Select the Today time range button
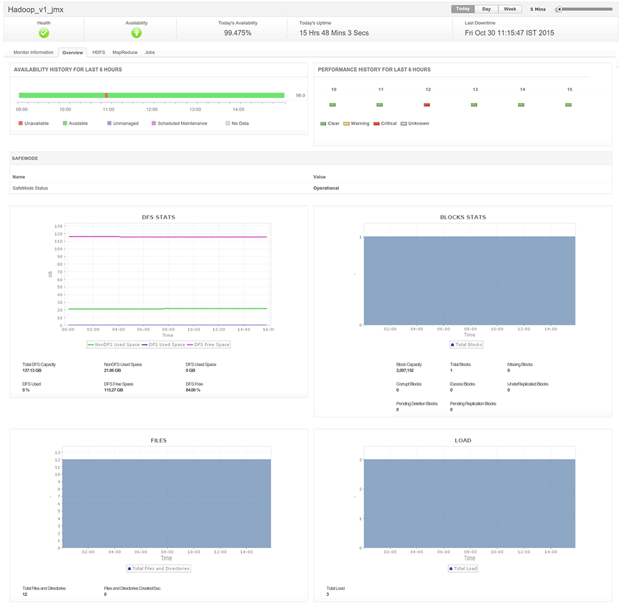 coord(463,9)
